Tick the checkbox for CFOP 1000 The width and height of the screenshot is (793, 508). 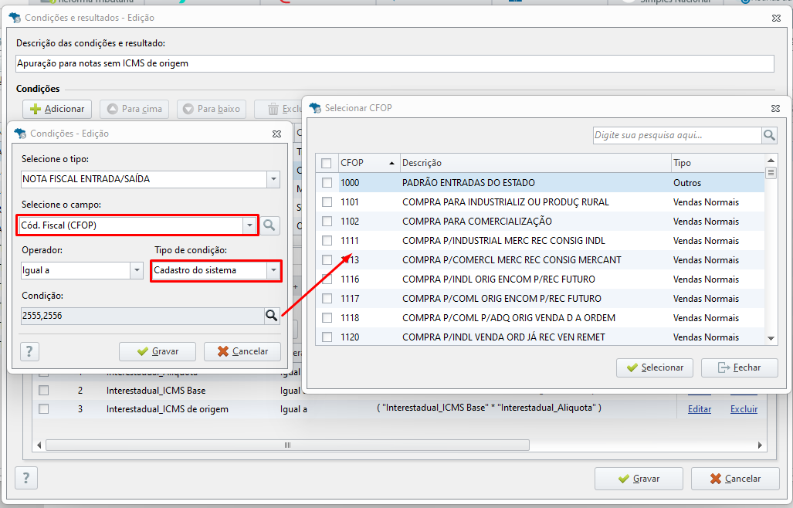pos(327,182)
